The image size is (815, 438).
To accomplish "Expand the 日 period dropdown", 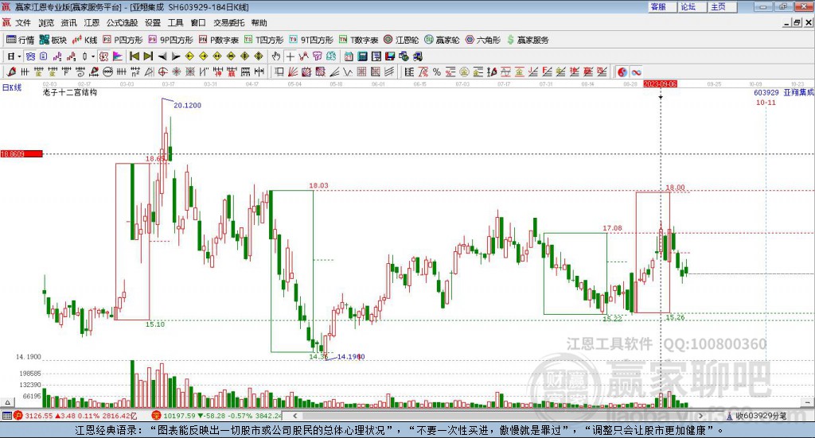I will tap(19, 56).
